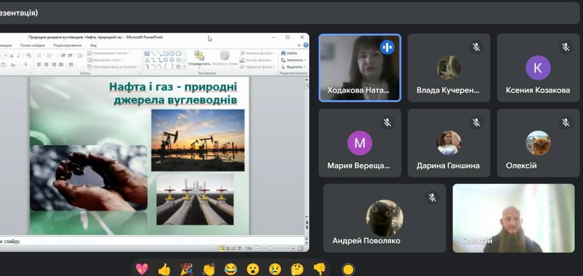Select Ходакова Наталія's video tile
This screenshot has height=276, width=583.
(x=360, y=68)
